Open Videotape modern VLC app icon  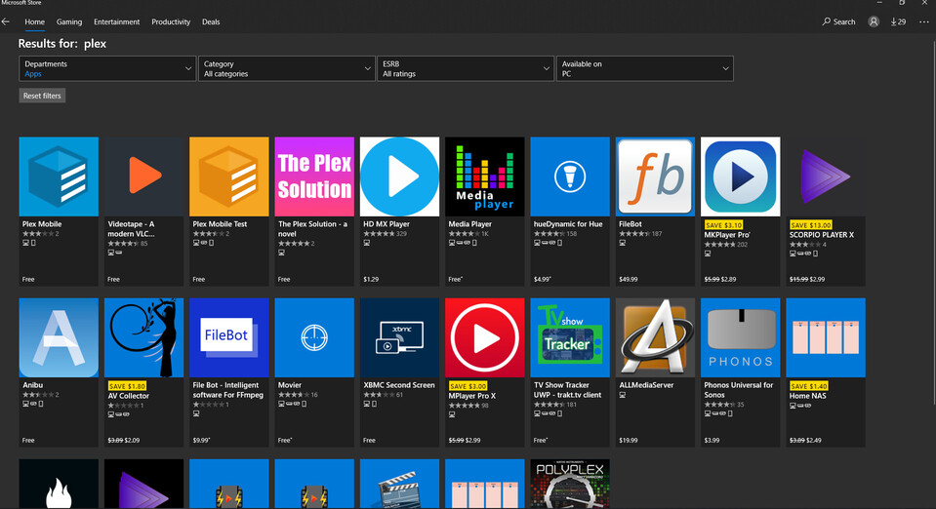pos(143,176)
